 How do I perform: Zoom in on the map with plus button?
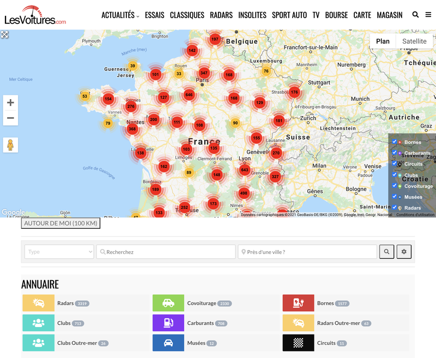point(10,102)
